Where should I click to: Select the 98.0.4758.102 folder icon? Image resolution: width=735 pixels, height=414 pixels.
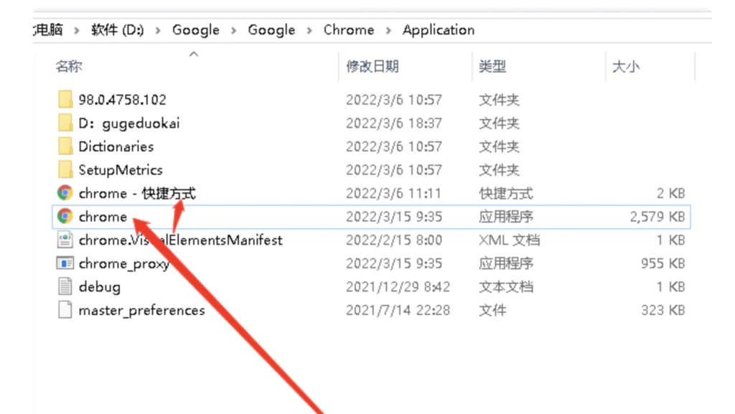point(65,99)
